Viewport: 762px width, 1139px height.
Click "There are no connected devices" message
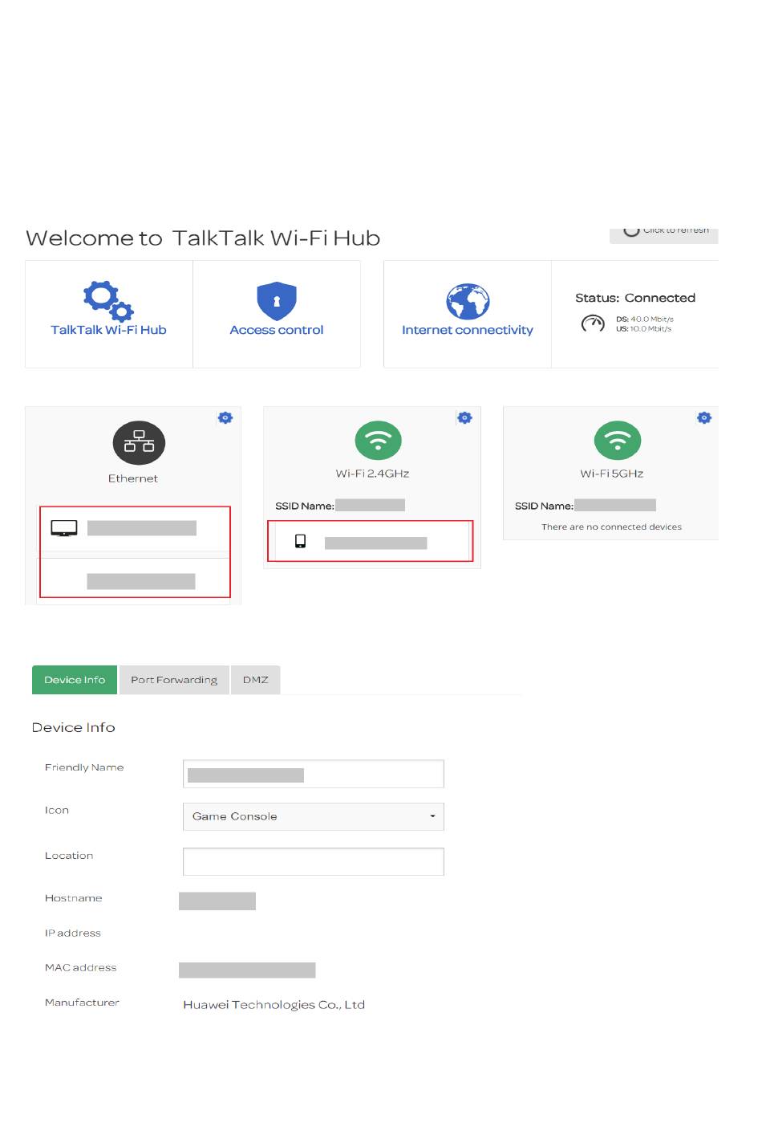click(x=611, y=527)
